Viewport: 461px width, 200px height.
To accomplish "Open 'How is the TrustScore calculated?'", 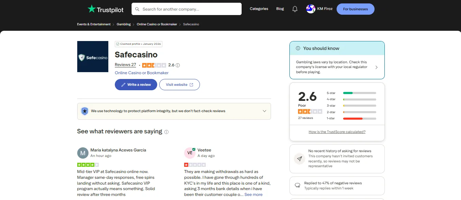I will tap(337, 132).
